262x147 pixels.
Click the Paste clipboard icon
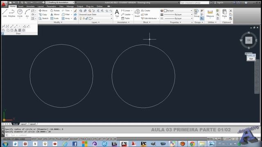(x=224, y=13)
